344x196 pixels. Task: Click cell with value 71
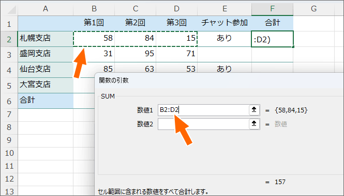click(x=176, y=54)
